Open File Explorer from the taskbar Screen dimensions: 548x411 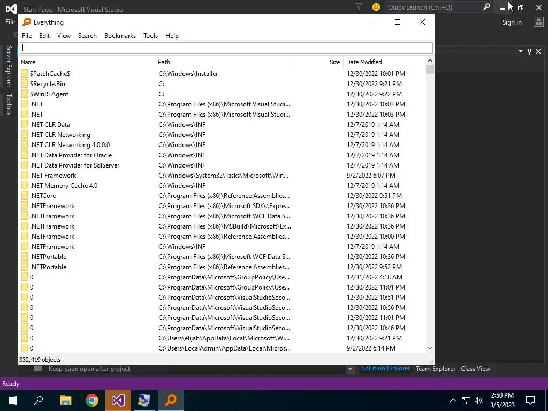(65, 400)
